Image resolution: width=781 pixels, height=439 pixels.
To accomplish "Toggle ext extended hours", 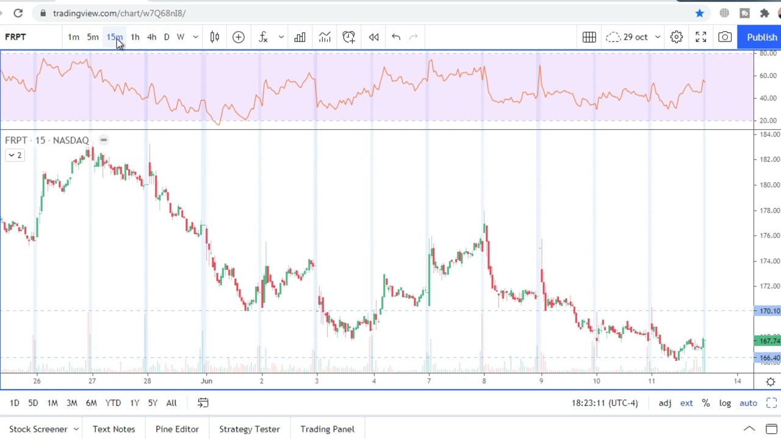I will point(686,403).
